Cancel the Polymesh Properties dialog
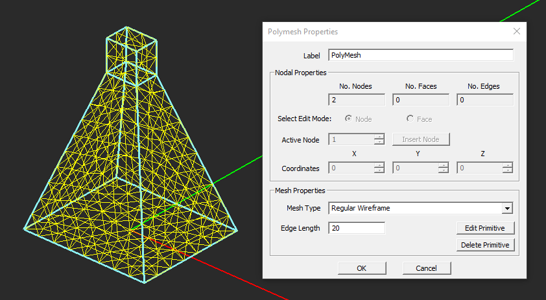 (x=426, y=268)
